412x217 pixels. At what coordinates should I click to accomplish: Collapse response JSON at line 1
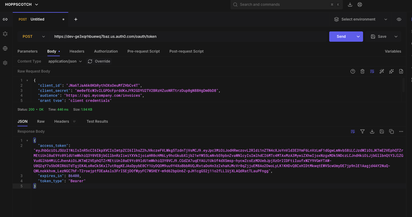(27, 141)
